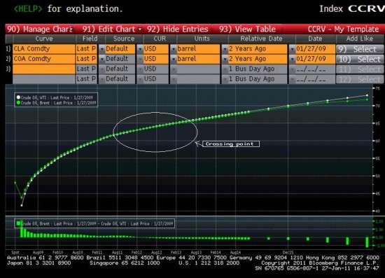Click the lowest WTI data point near spot
This screenshot has width=385, height=278.
click(22, 205)
